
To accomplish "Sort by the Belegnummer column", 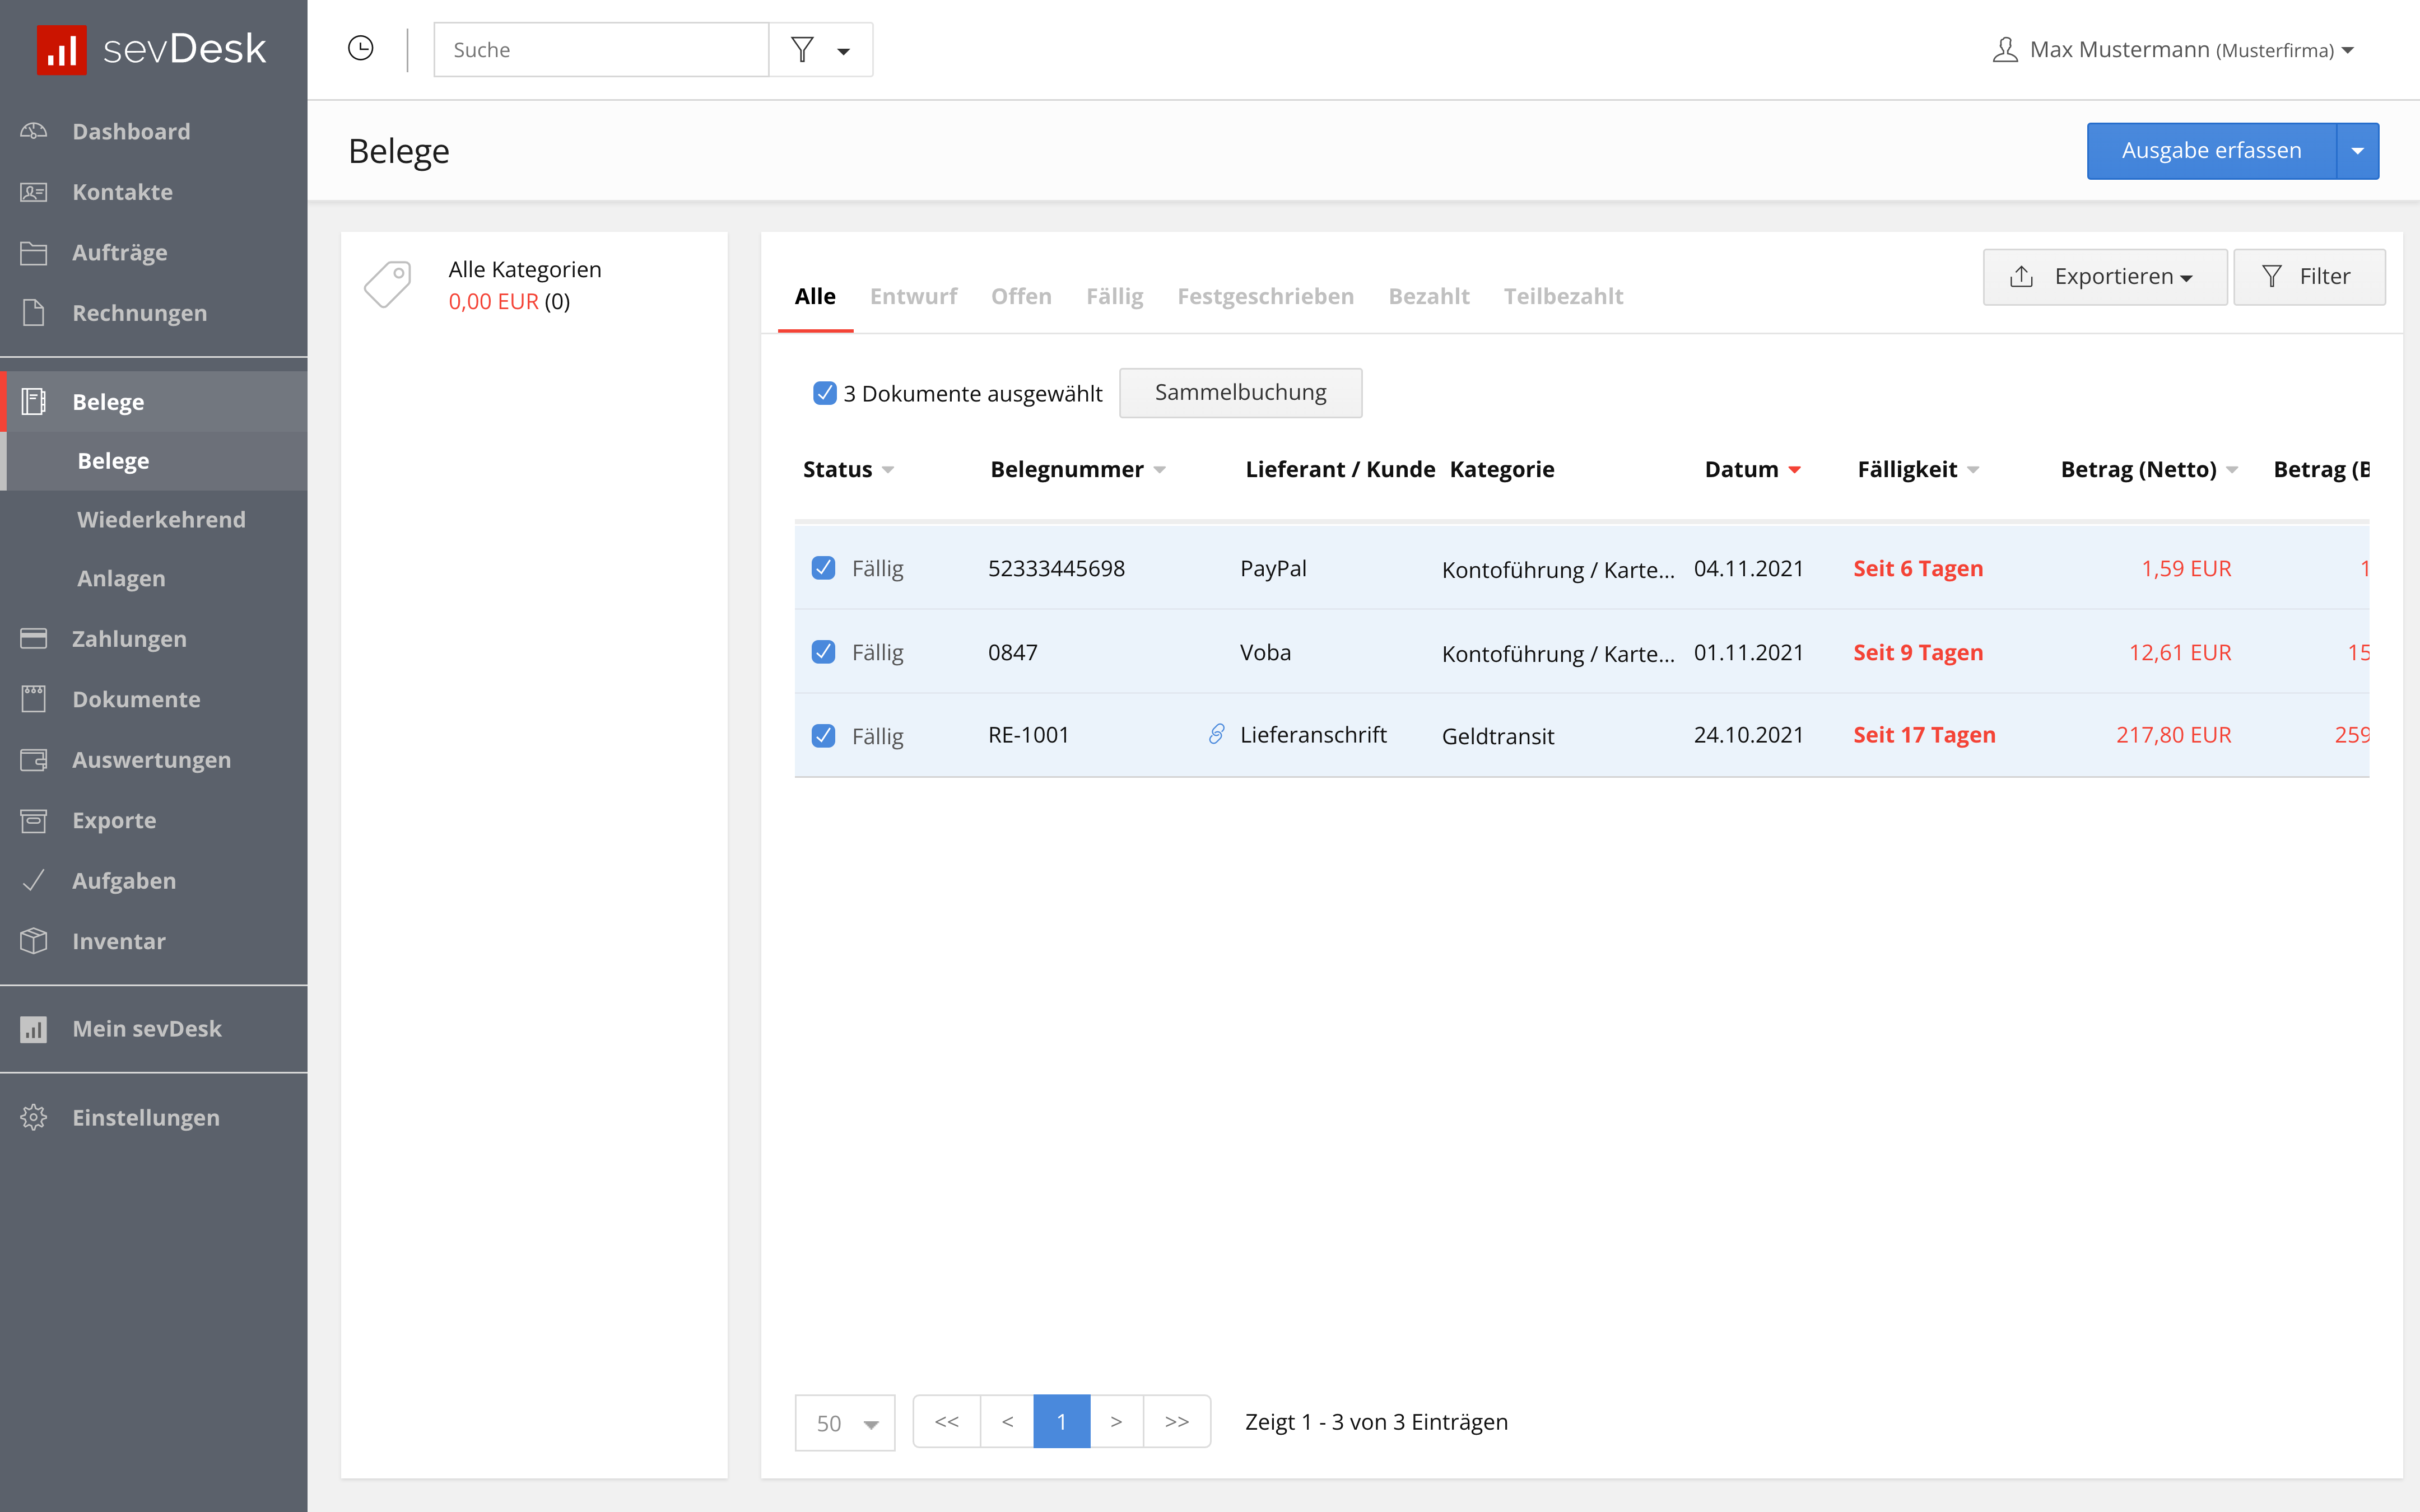I will (1078, 469).
